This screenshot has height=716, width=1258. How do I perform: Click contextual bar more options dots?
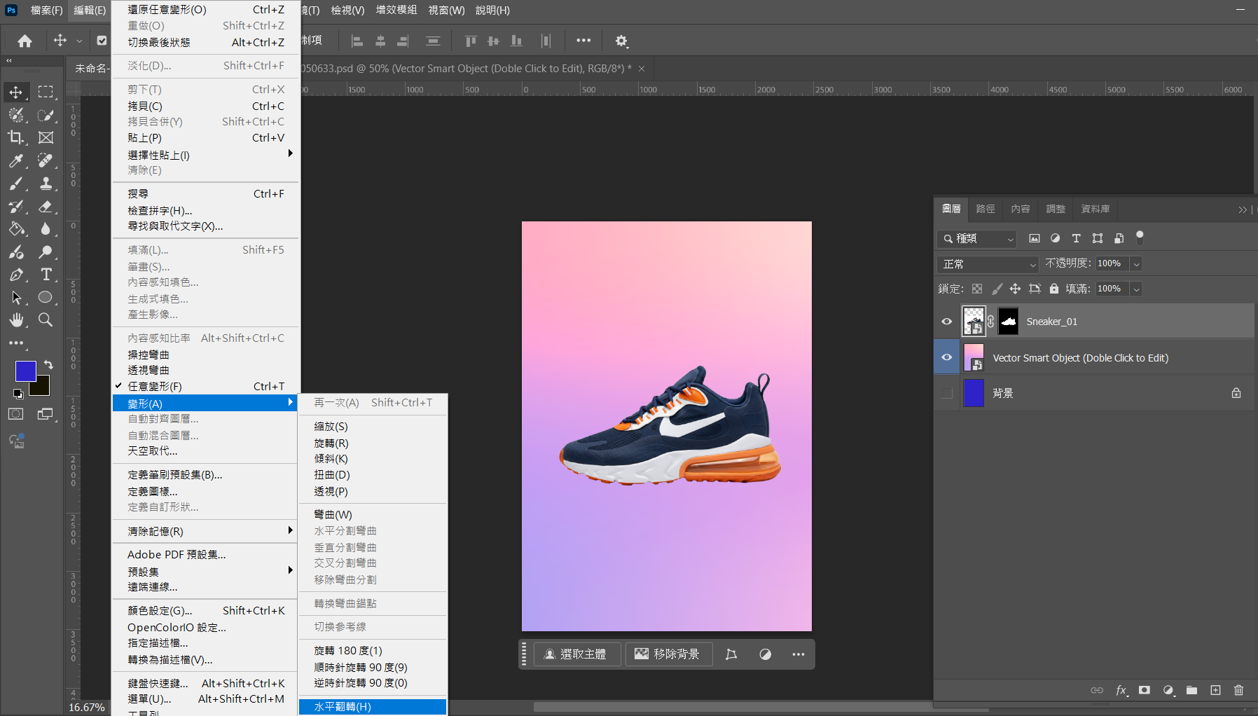[799, 654]
